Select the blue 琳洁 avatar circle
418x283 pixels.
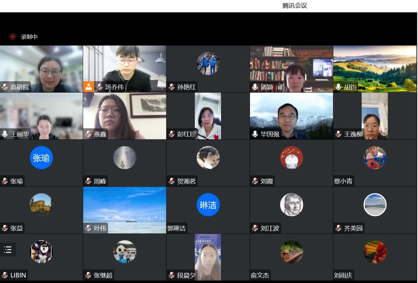click(208, 205)
